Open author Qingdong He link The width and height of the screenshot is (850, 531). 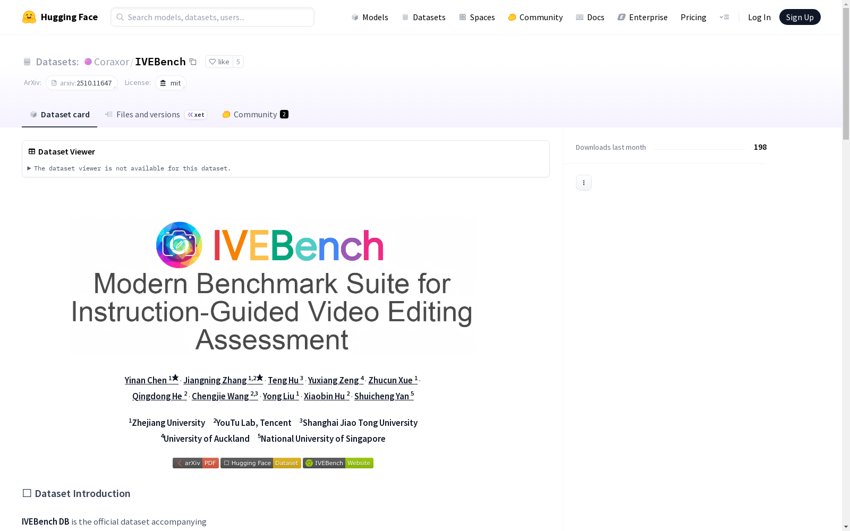click(159, 396)
